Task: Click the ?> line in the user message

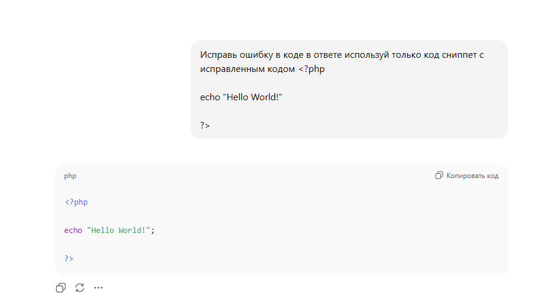Action: pyautogui.click(x=205, y=125)
